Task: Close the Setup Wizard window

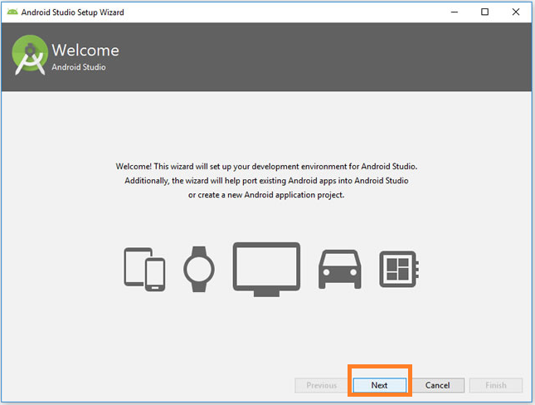Action: [x=516, y=12]
